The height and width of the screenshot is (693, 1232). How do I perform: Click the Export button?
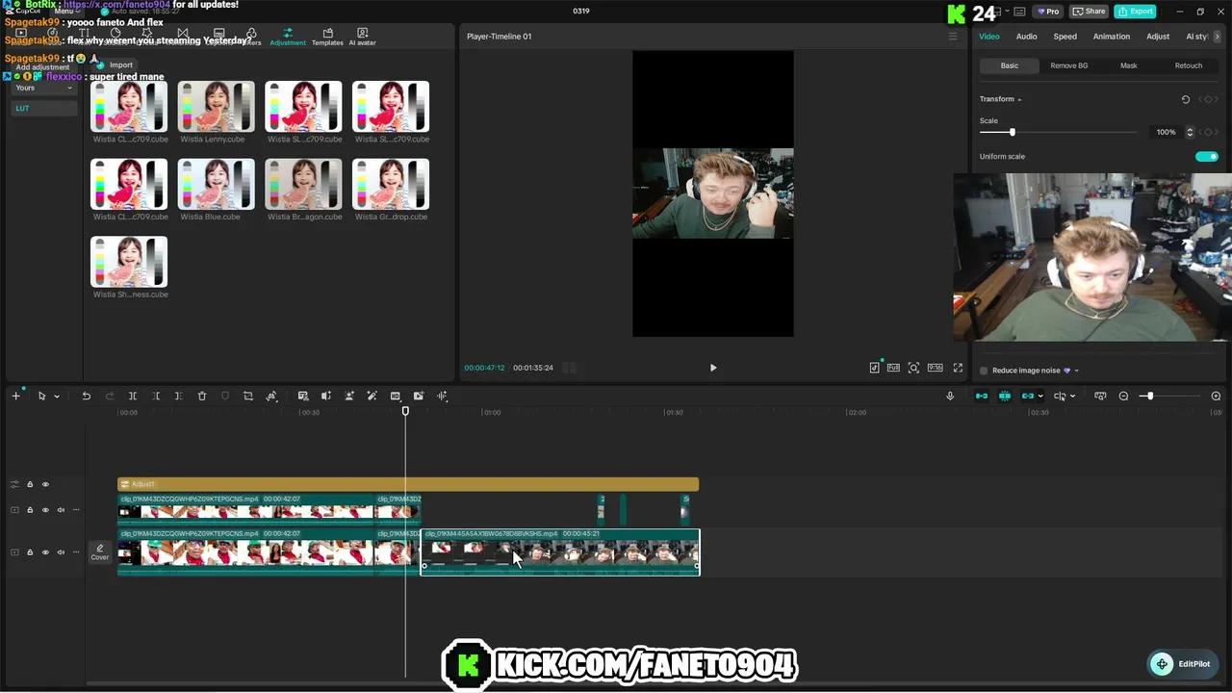point(1135,12)
